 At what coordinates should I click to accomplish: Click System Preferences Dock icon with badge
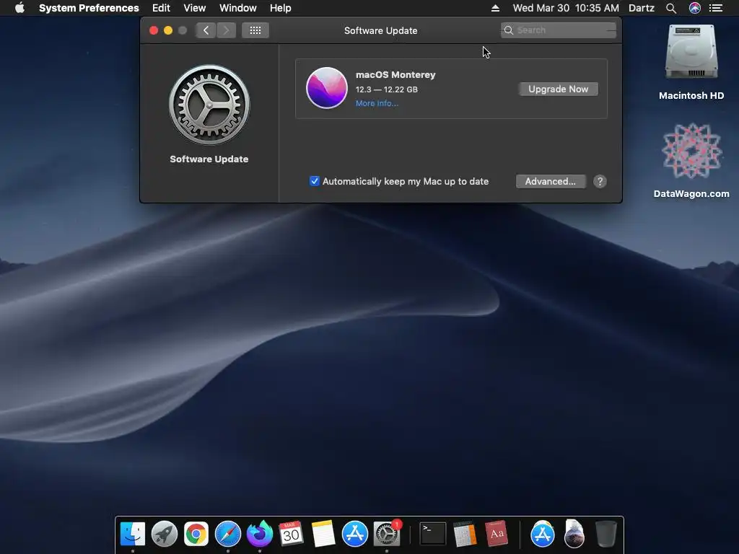[387, 534]
